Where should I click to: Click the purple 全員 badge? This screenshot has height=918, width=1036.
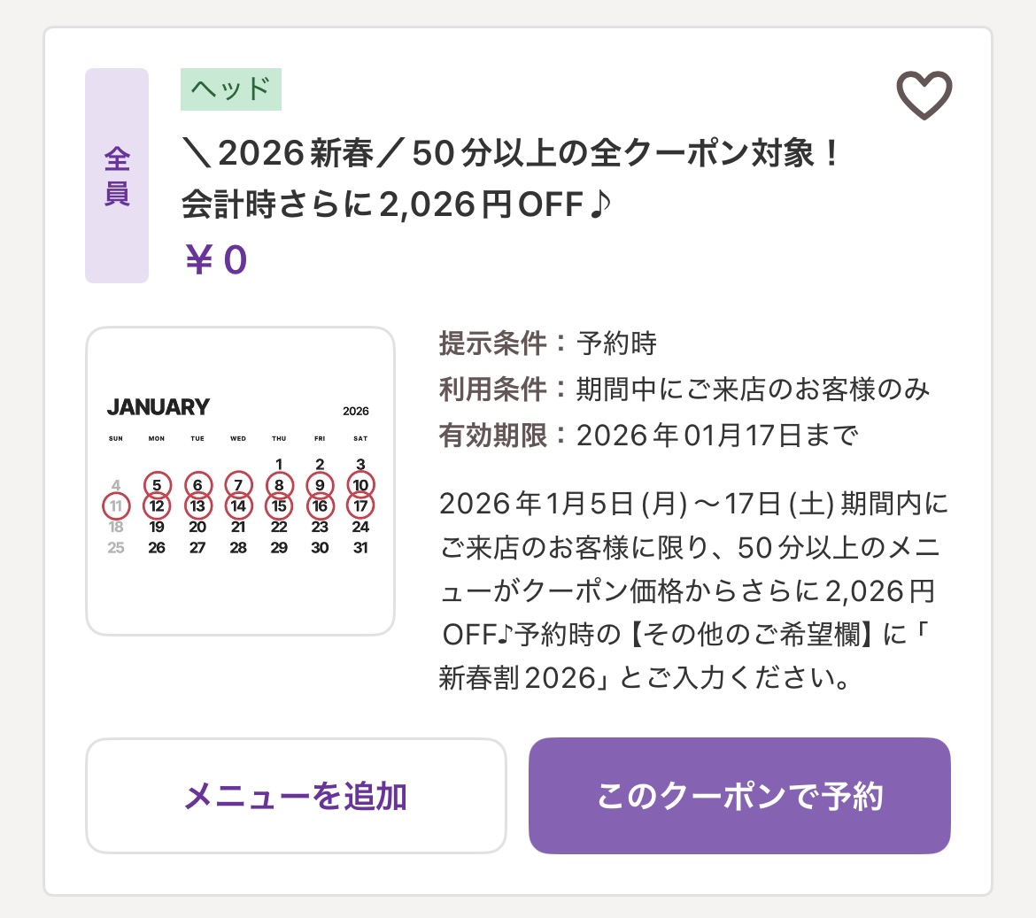(x=117, y=176)
